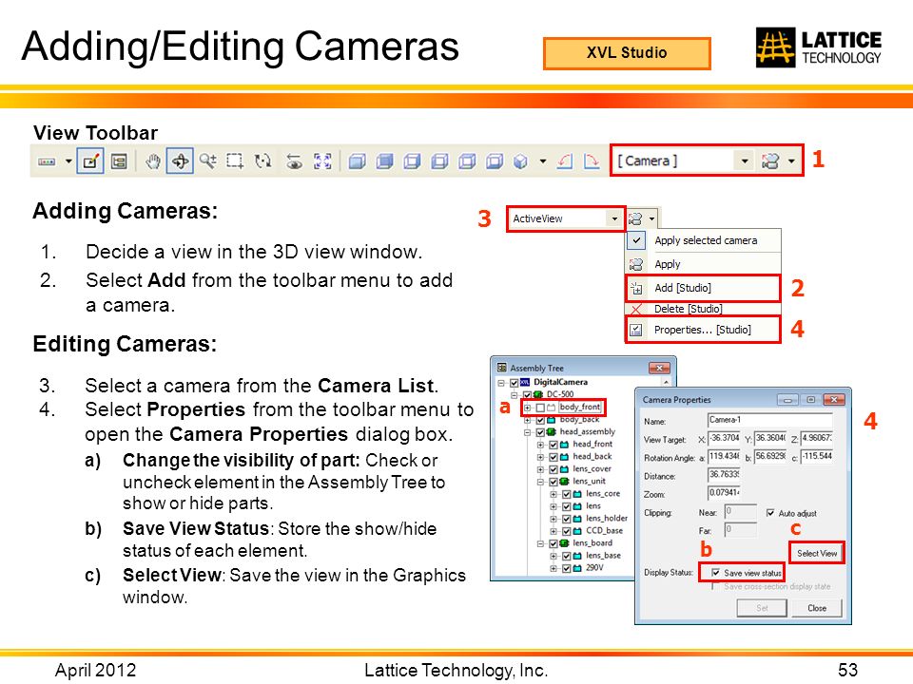Choose Properties... [Studio] menu item

tap(703, 330)
